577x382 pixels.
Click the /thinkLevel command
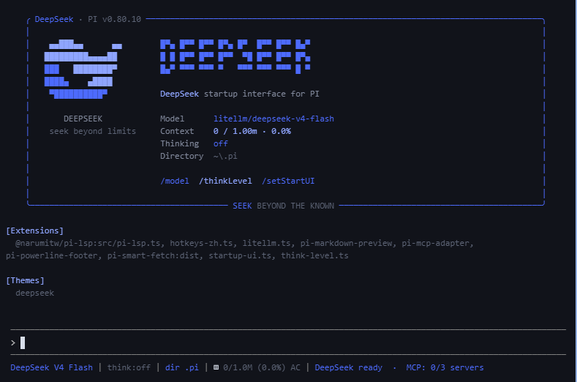click(225, 181)
